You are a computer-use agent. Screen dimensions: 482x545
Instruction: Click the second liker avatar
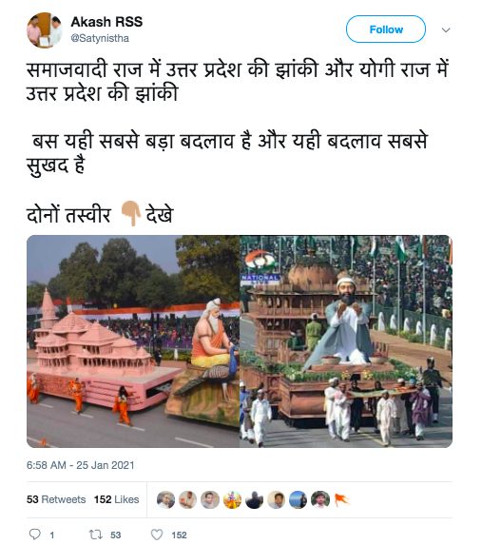(187, 499)
